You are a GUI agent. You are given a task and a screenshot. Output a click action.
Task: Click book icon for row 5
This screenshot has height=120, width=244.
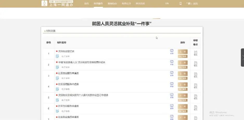(x=172, y=95)
